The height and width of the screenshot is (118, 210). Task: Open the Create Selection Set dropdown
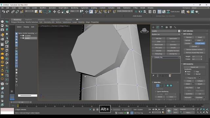click(x=125, y=11)
